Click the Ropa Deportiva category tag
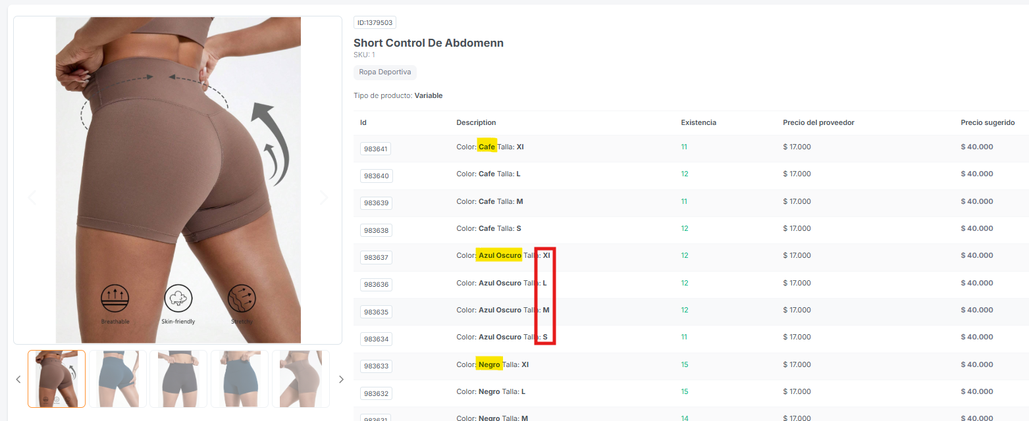Image resolution: width=1029 pixels, height=421 pixels. [x=385, y=72]
